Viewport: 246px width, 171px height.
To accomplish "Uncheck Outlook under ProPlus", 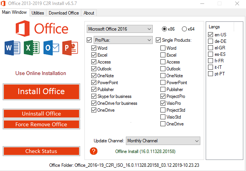I will (x=94, y=69).
